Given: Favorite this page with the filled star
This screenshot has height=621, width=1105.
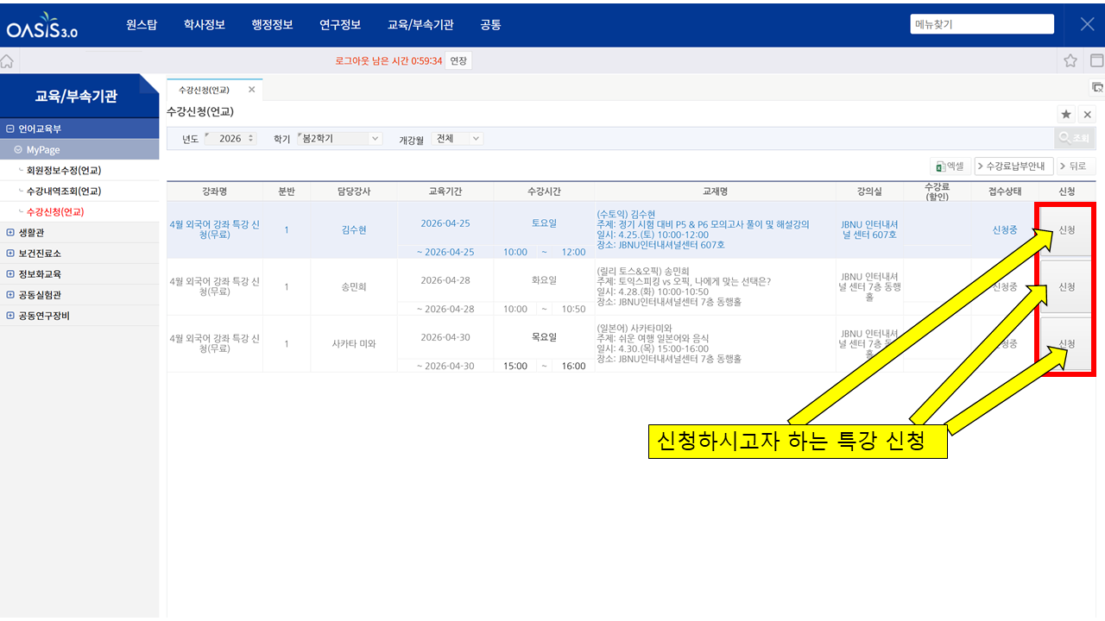Looking at the screenshot, I should (x=1066, y=115).
